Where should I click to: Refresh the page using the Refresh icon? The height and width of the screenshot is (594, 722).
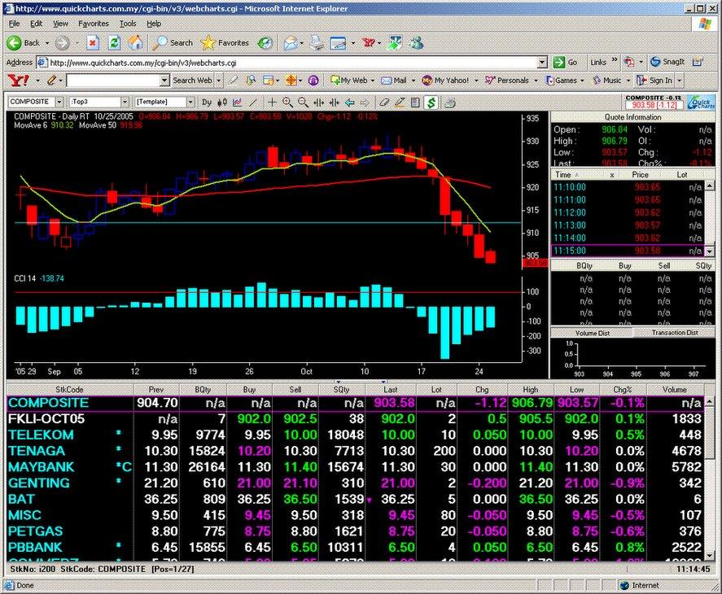coord(114,43)
